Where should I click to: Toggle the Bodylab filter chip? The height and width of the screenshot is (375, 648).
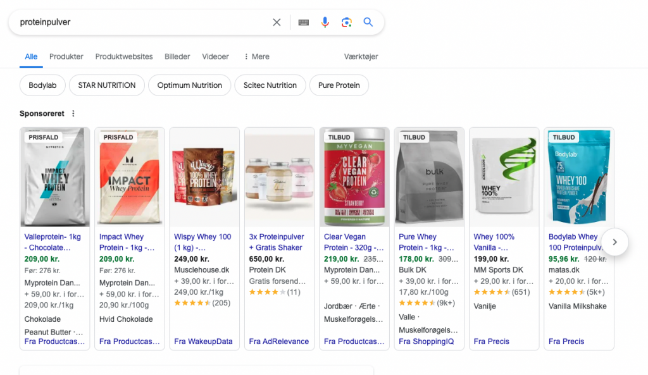click(42, 85)
